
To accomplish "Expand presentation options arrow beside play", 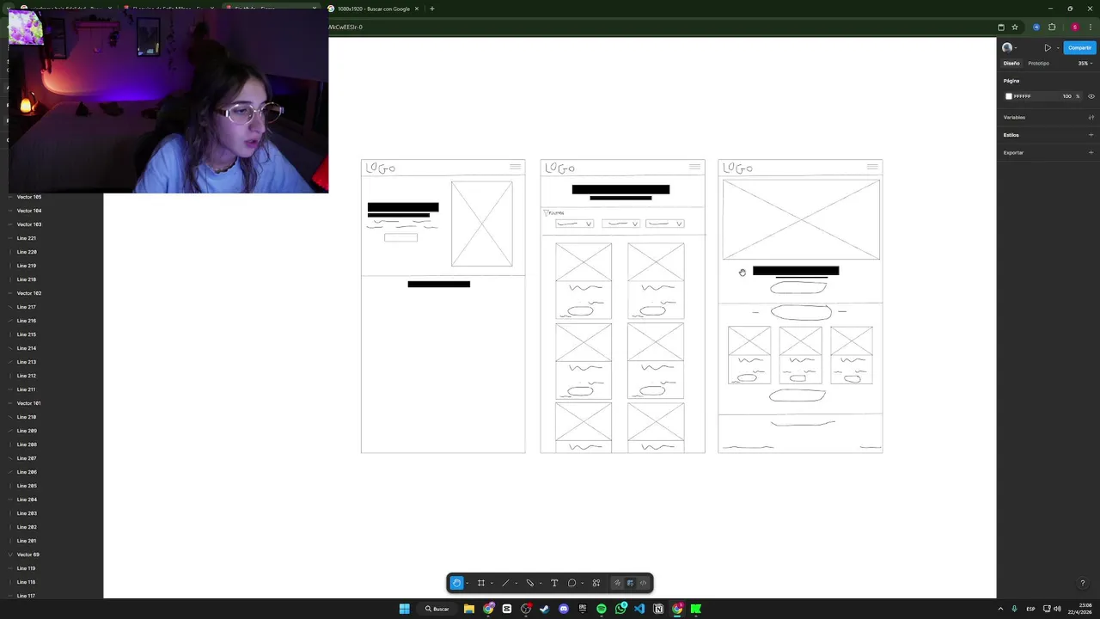I will (1057, 47).
